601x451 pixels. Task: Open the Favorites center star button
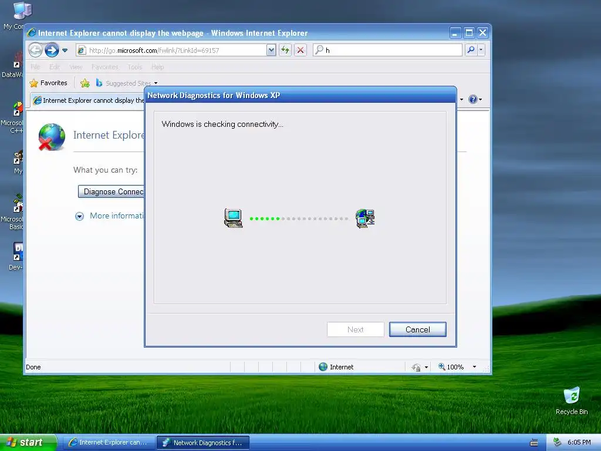coord(48,83)
